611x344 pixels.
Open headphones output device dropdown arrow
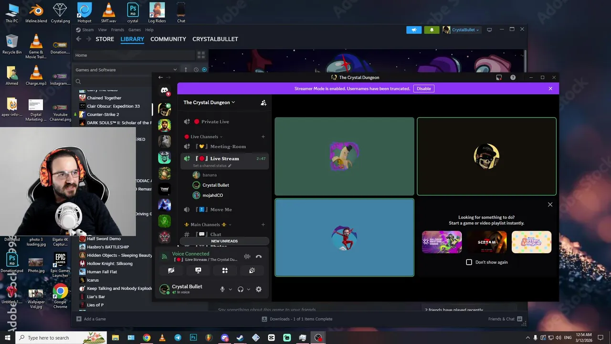(248, 290)
